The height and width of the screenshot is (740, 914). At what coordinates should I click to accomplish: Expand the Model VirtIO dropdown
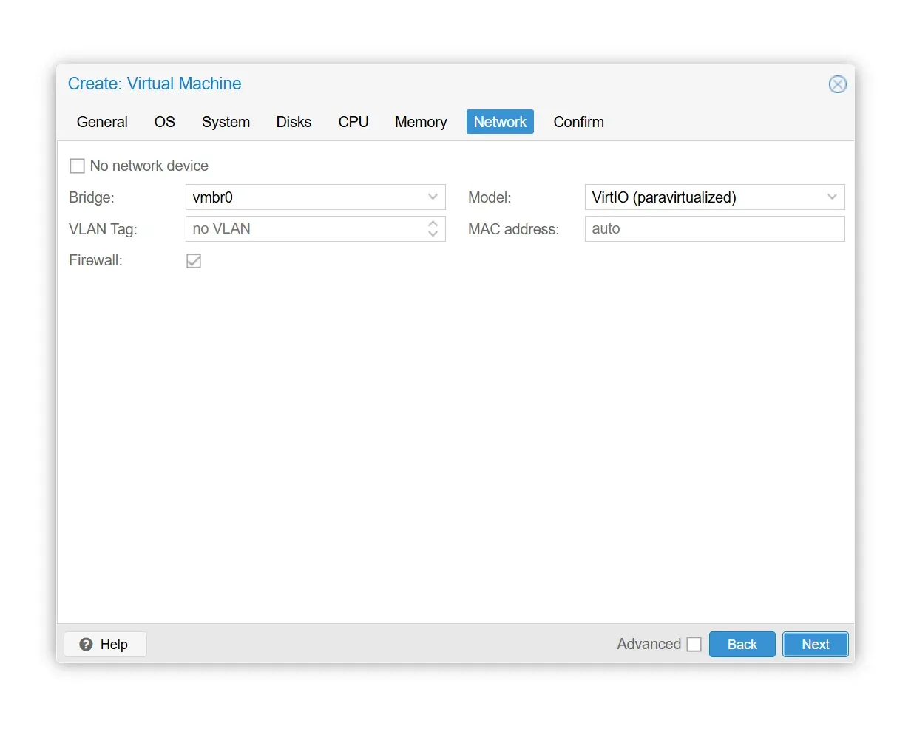(832, 197)
